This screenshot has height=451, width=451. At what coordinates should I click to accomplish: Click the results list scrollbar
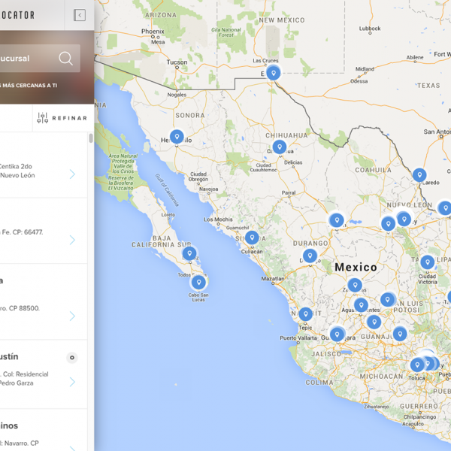click(x=91, y=138)
